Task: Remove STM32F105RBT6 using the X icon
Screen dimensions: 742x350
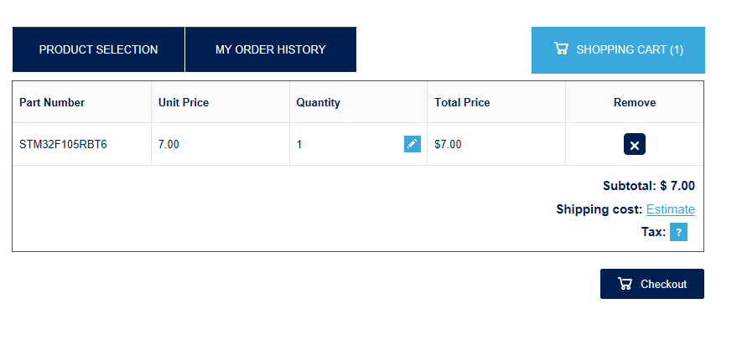Action: pos(635,145)
